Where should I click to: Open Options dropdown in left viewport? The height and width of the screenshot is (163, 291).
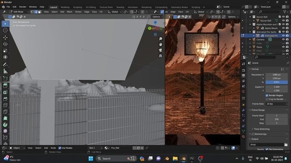click(x=158, y=17)
